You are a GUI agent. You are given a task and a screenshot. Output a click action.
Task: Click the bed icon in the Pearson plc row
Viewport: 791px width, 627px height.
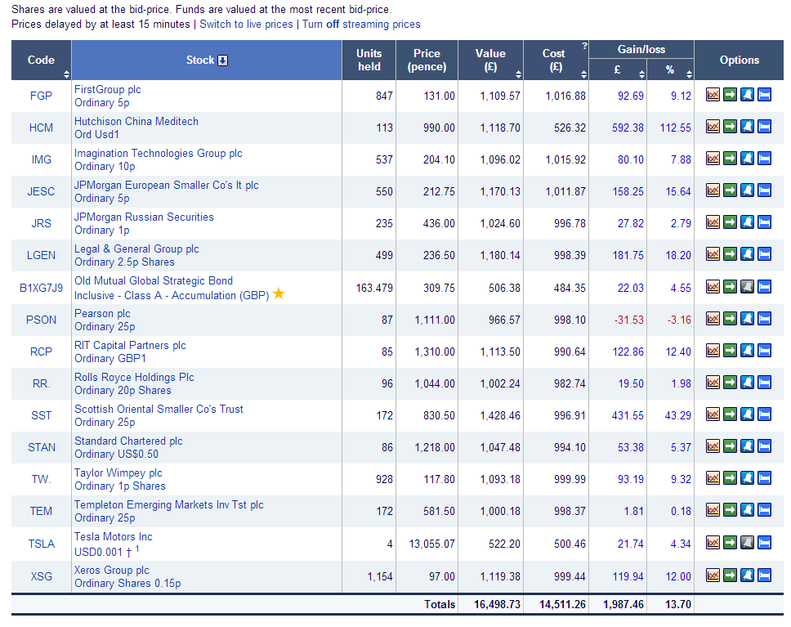[x=764, y=319]
